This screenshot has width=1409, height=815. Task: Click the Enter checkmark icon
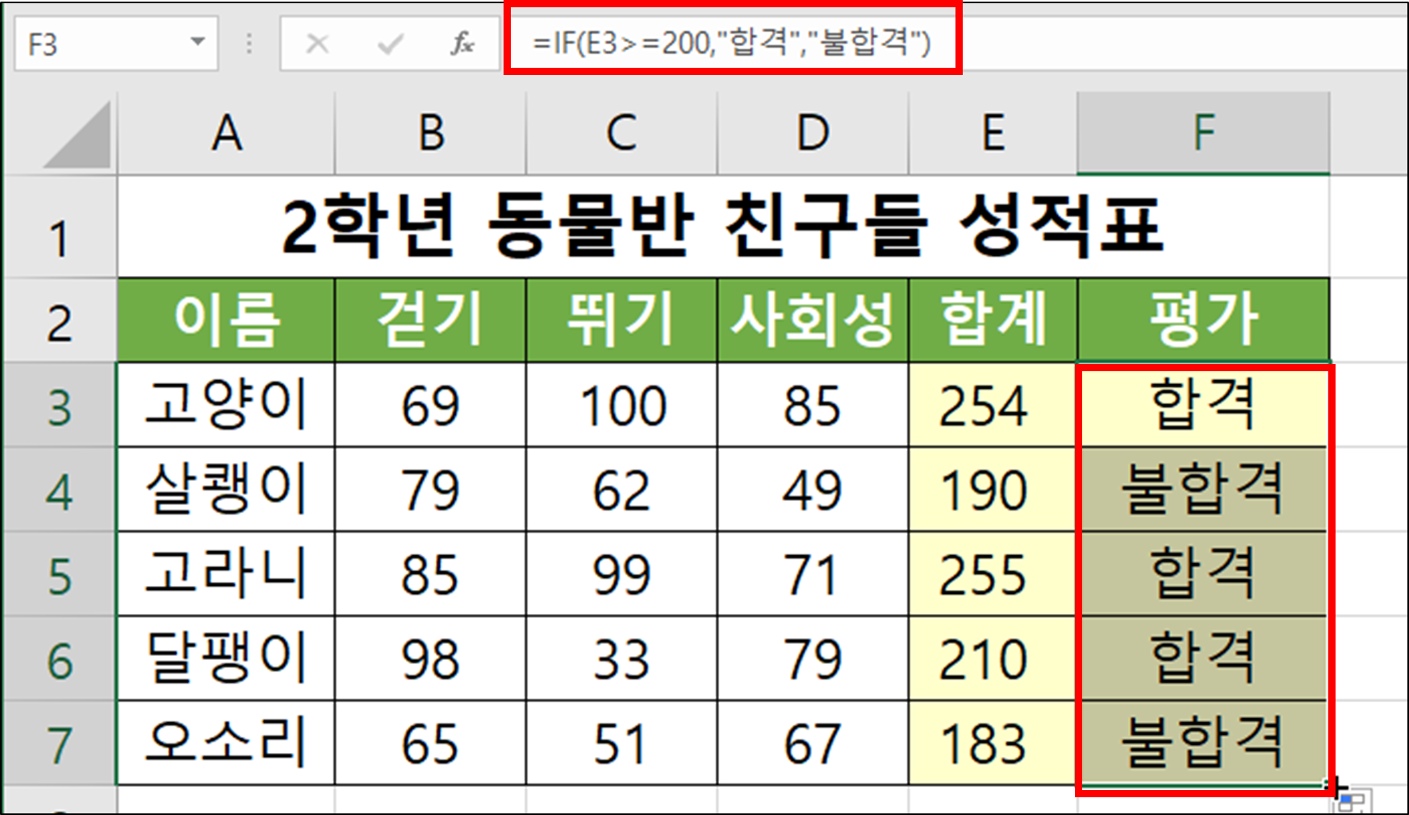(391, 44)
